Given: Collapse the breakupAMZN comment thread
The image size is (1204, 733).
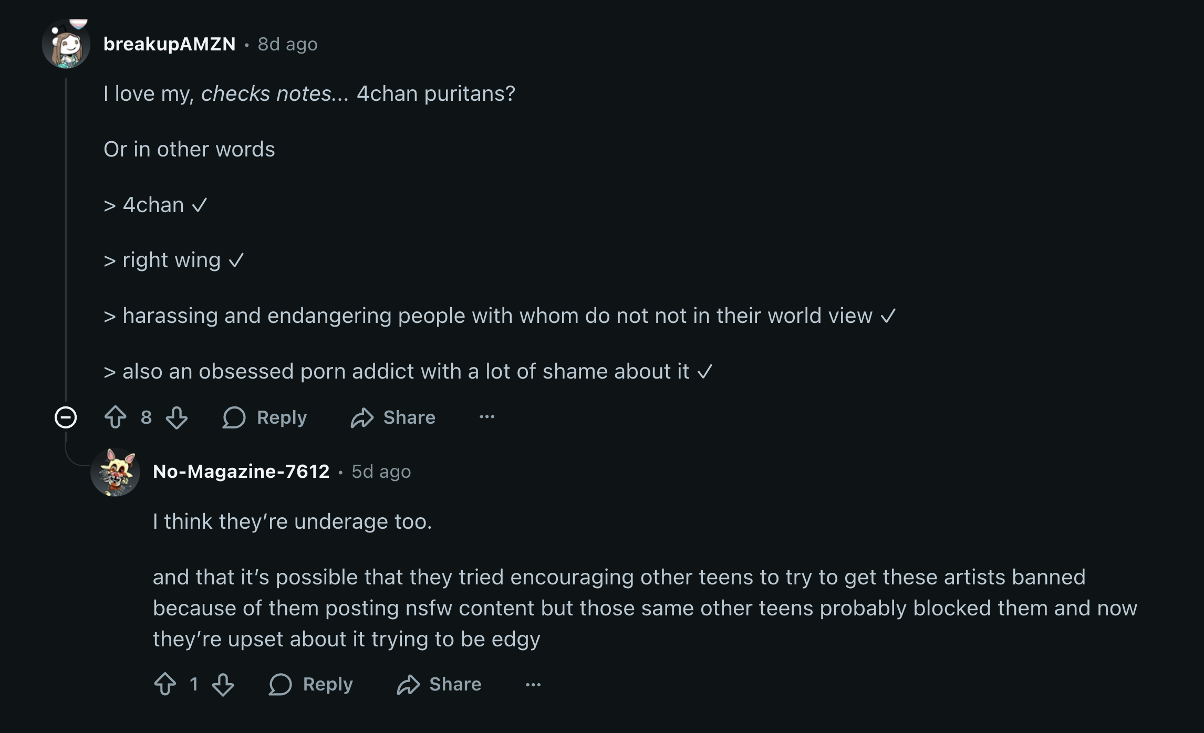Looking at the screenshot, I should pyautogui.click(x=66, y=417).
